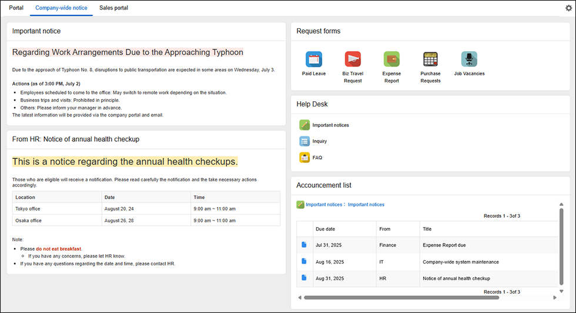Open the Inquiry link in Help Desk
Screen dimensions: 576x313
(x=320, y=141)
